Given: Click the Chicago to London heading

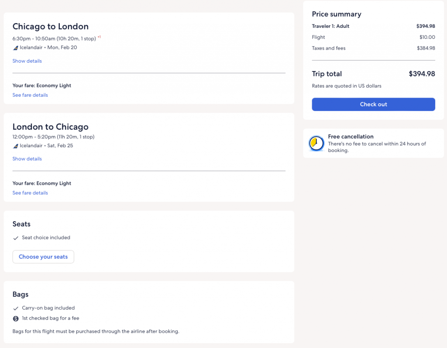Looking at the screenshot, I should (x=51, y=27).
